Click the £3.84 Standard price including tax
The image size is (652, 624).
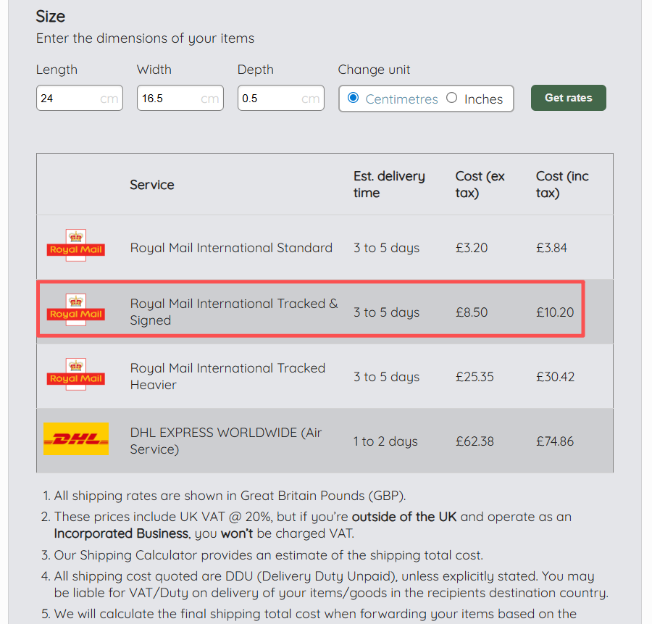(551, 248)
